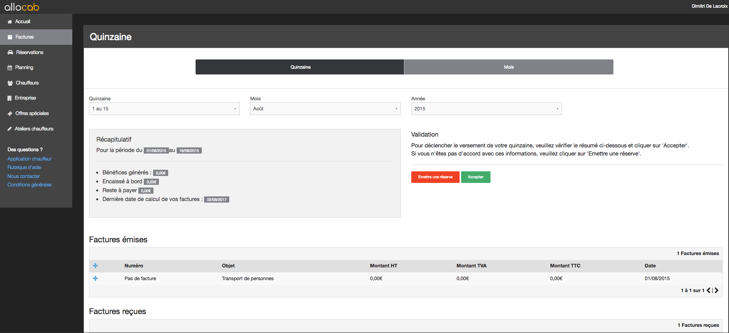Switch to the Quinzaine tab

click(x=300, y=67)
